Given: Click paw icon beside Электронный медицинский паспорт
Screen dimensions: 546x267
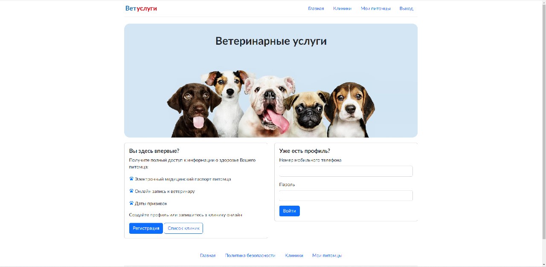Looking at the screenshot, I should [131, 179].
